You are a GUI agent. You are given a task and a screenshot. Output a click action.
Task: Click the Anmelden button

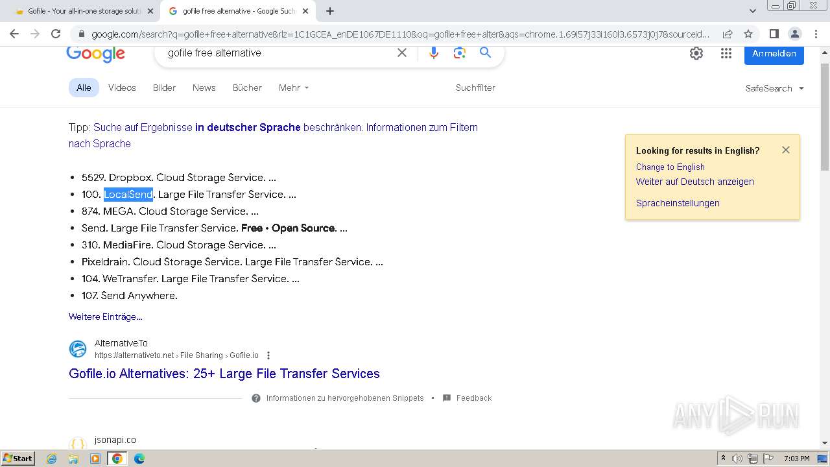point(774,54)
